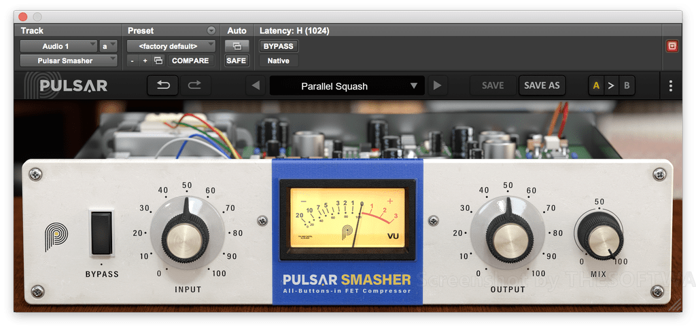
Task: Toggle the host BYPASS button
Action: pos(278,46)
